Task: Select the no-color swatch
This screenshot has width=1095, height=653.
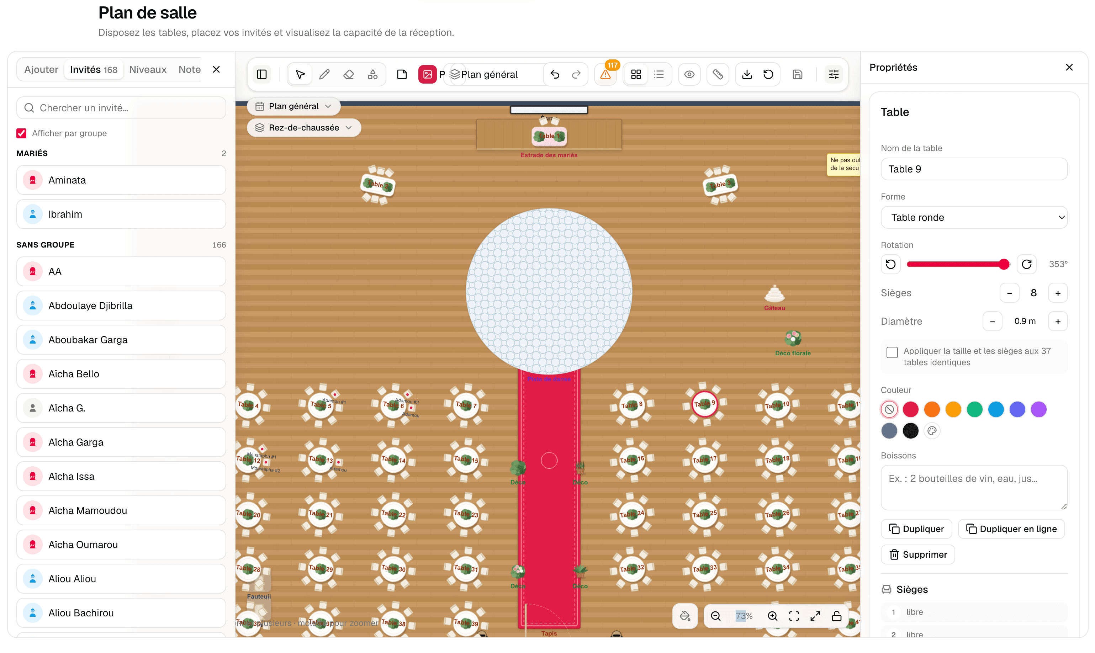Action: click(x=889, y=409)
